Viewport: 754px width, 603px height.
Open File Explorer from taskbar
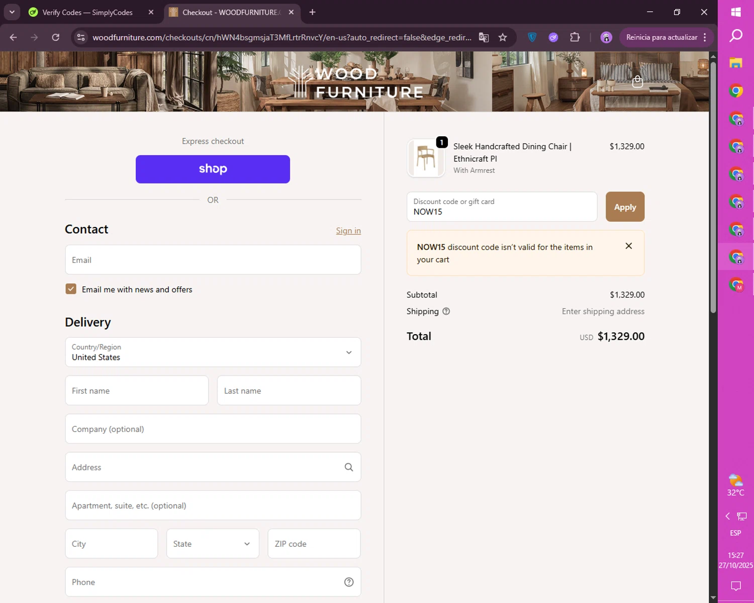[x=736, y=63]
